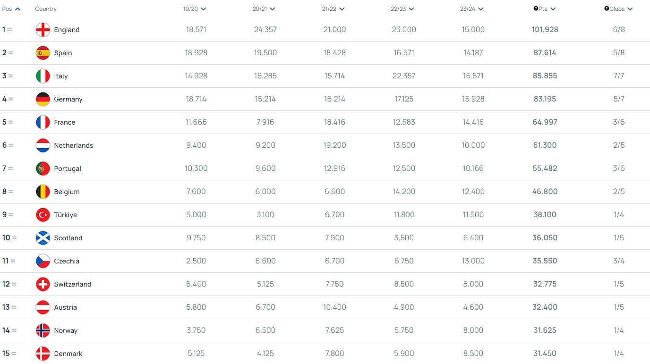Open the Czechia country link

click(67, 261)
